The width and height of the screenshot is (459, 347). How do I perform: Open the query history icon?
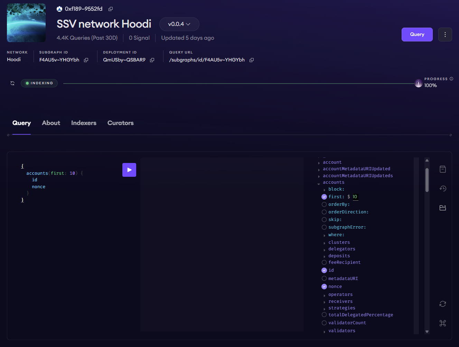pyautogui.click(x=443, y=189)
